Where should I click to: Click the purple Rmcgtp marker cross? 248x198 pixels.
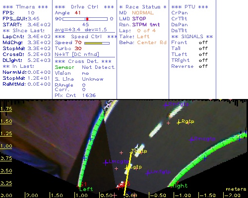tap(191, 140)
